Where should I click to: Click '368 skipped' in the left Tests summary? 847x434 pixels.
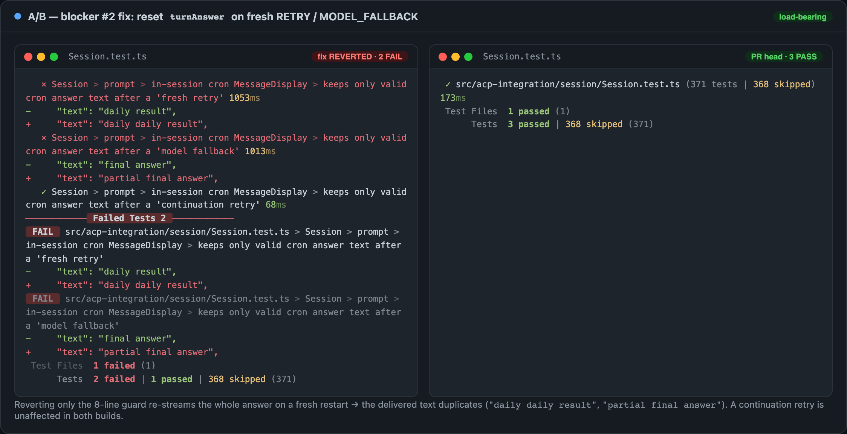click(x=237, y=379)
